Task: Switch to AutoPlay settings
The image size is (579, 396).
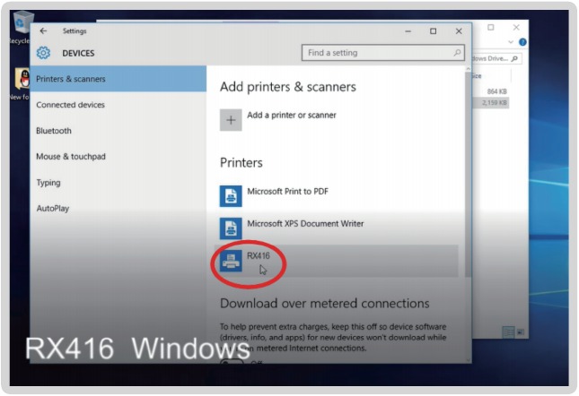Action: pos(52,209)
